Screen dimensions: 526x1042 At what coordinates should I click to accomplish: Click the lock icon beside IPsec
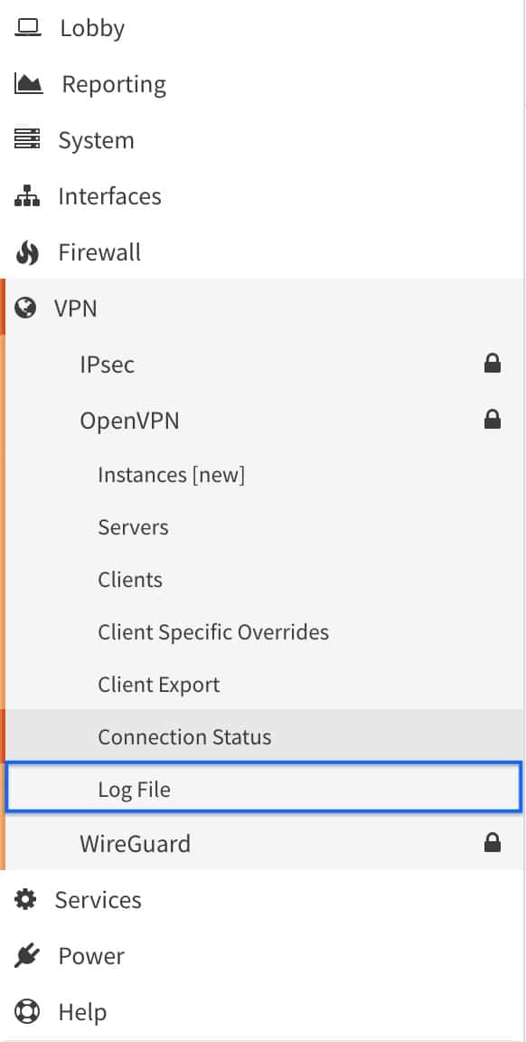point(493,364)
